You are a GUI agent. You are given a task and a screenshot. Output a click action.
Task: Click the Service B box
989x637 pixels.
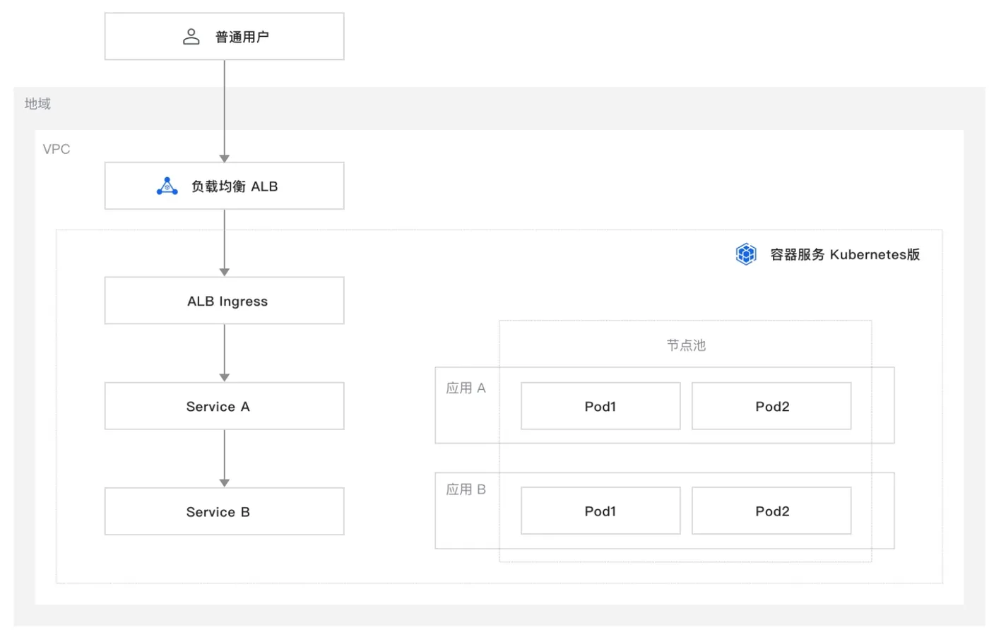click(225, 511)
